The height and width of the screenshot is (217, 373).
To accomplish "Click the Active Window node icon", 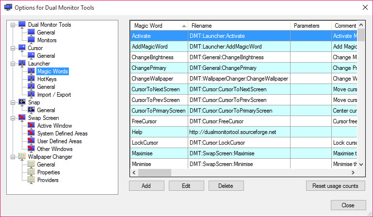I will coord(31,126).
